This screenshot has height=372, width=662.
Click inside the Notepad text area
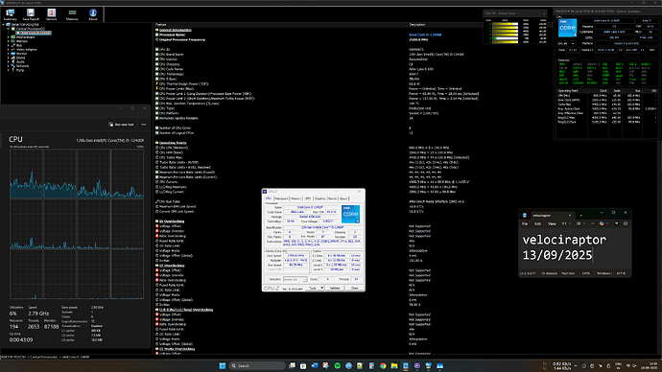tap(575, 249)
